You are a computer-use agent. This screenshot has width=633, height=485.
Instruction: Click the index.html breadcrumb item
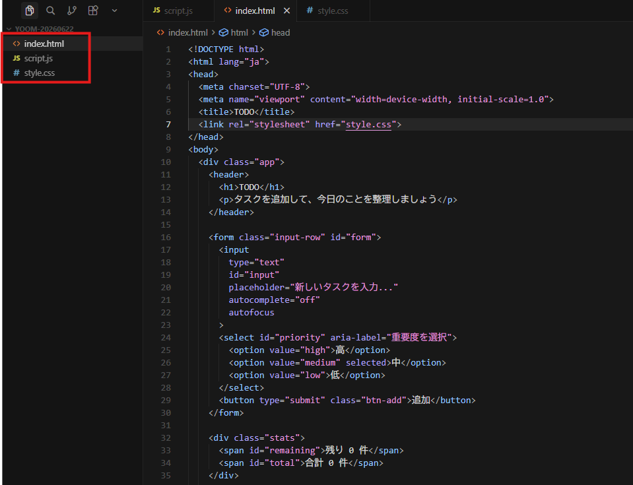click(187, 32)
